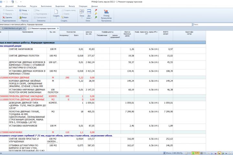Open the Назад history dropdown arrow

click(29, 10)
